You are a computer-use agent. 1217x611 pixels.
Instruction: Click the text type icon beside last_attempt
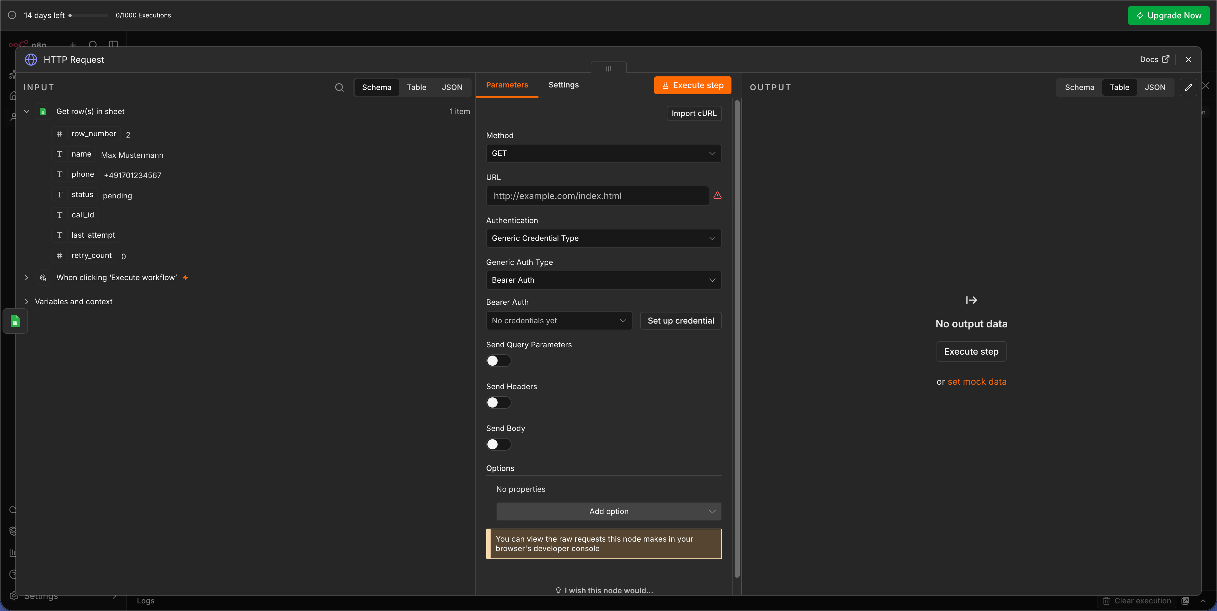60,235
